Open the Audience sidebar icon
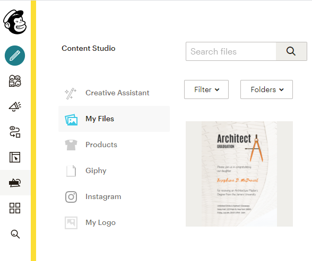Viewport: 312px width, 261px height. 15,81
